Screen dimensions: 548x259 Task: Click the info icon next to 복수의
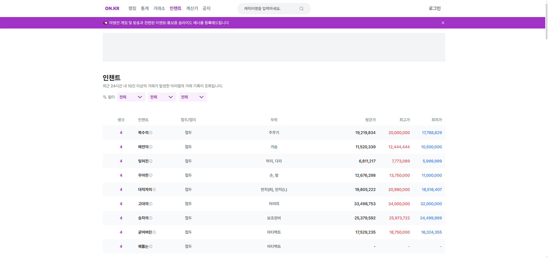click(x=151, y=133)
